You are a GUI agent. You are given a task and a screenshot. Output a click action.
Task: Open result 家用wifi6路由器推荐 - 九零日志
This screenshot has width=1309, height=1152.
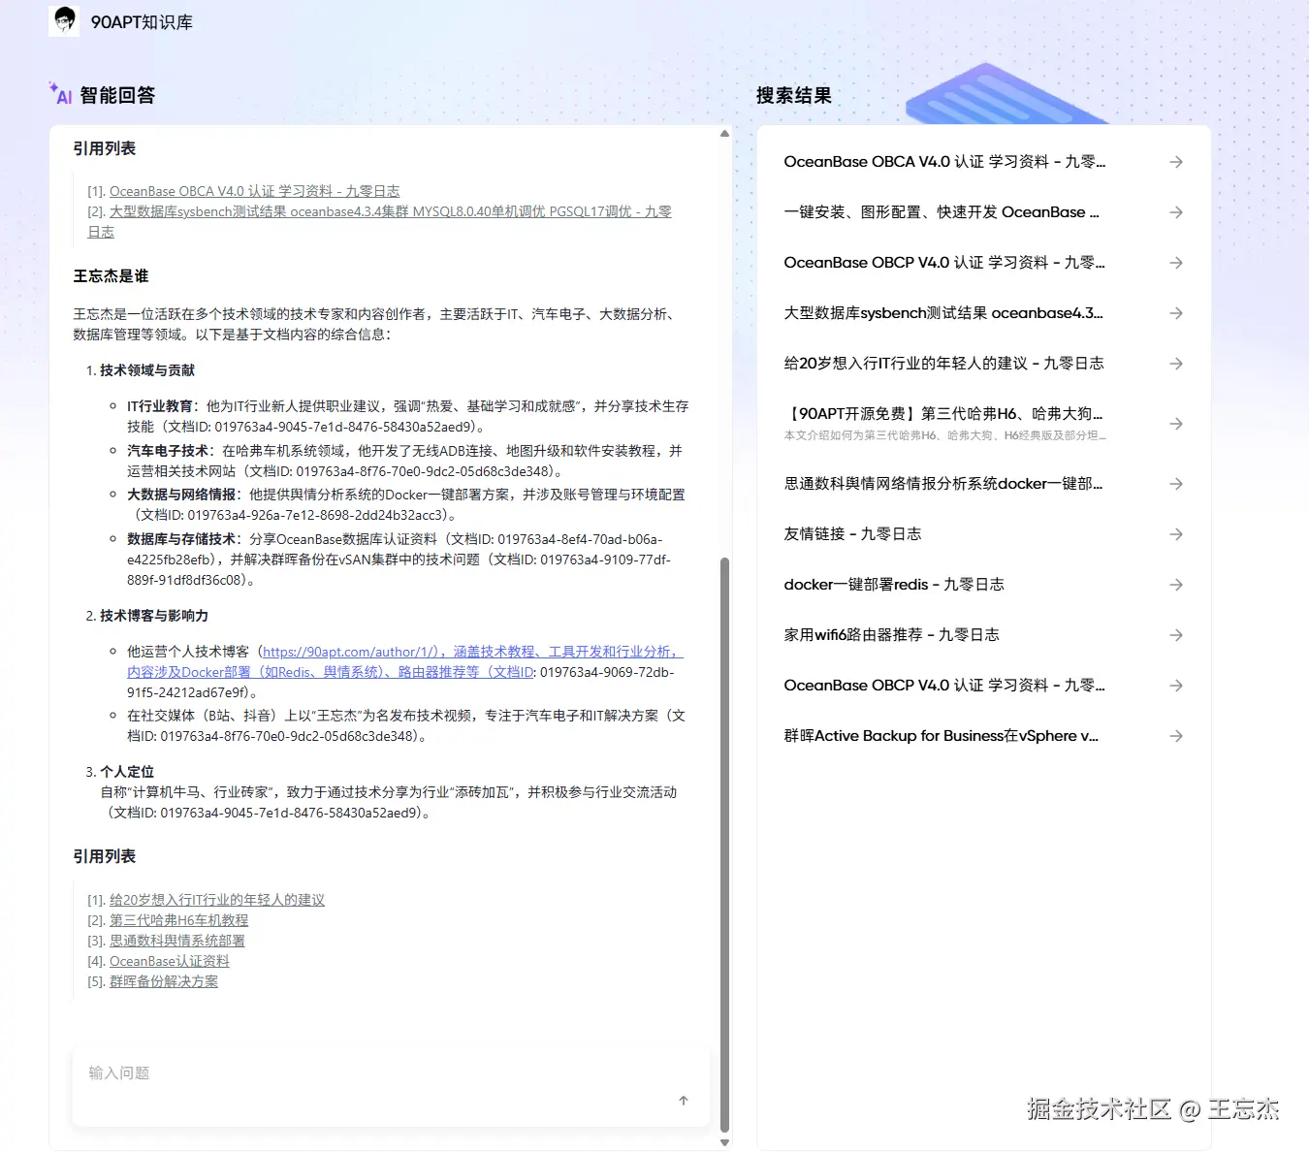click(891, 635)
